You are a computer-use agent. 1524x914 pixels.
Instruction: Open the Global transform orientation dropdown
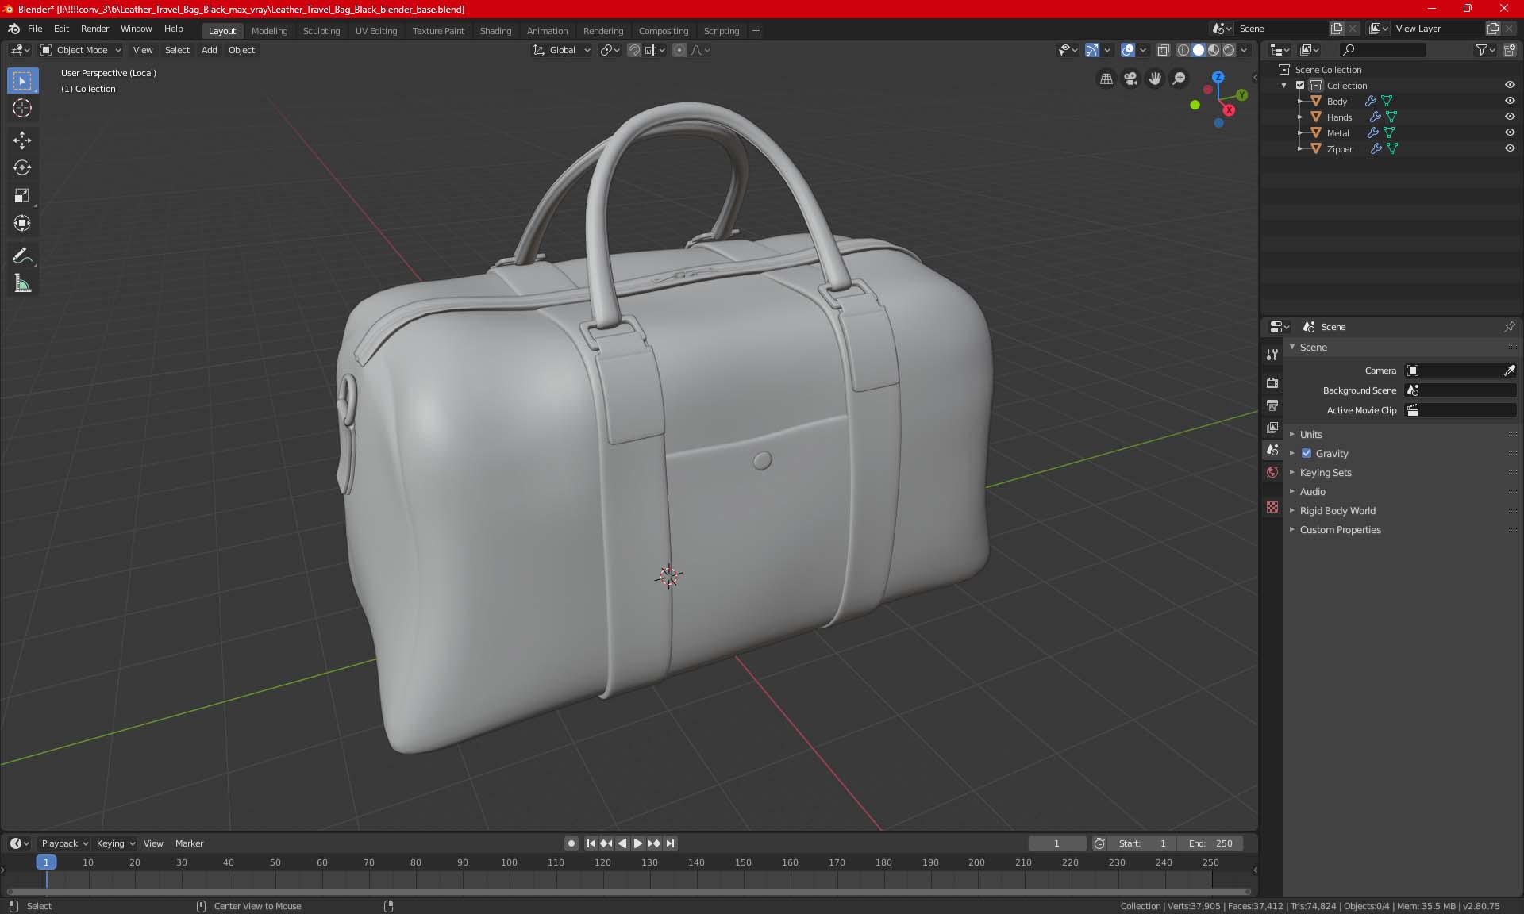pos(561,50)
